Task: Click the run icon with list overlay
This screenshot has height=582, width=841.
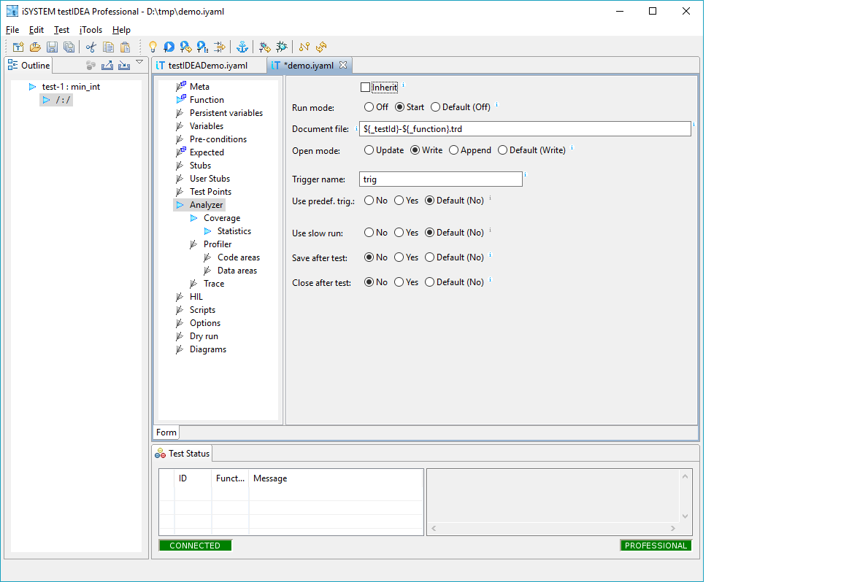Action: [202, 47]
